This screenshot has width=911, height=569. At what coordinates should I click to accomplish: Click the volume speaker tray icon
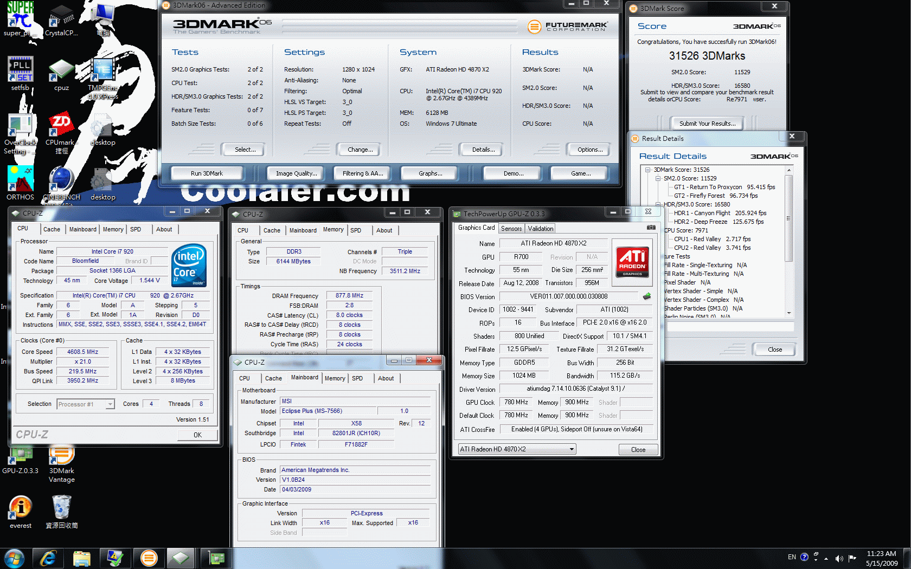pos(839,558)
